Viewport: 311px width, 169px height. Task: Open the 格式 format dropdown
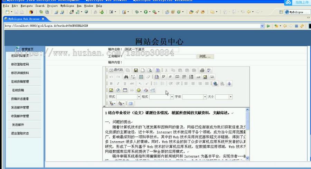(x=172, y=97)
